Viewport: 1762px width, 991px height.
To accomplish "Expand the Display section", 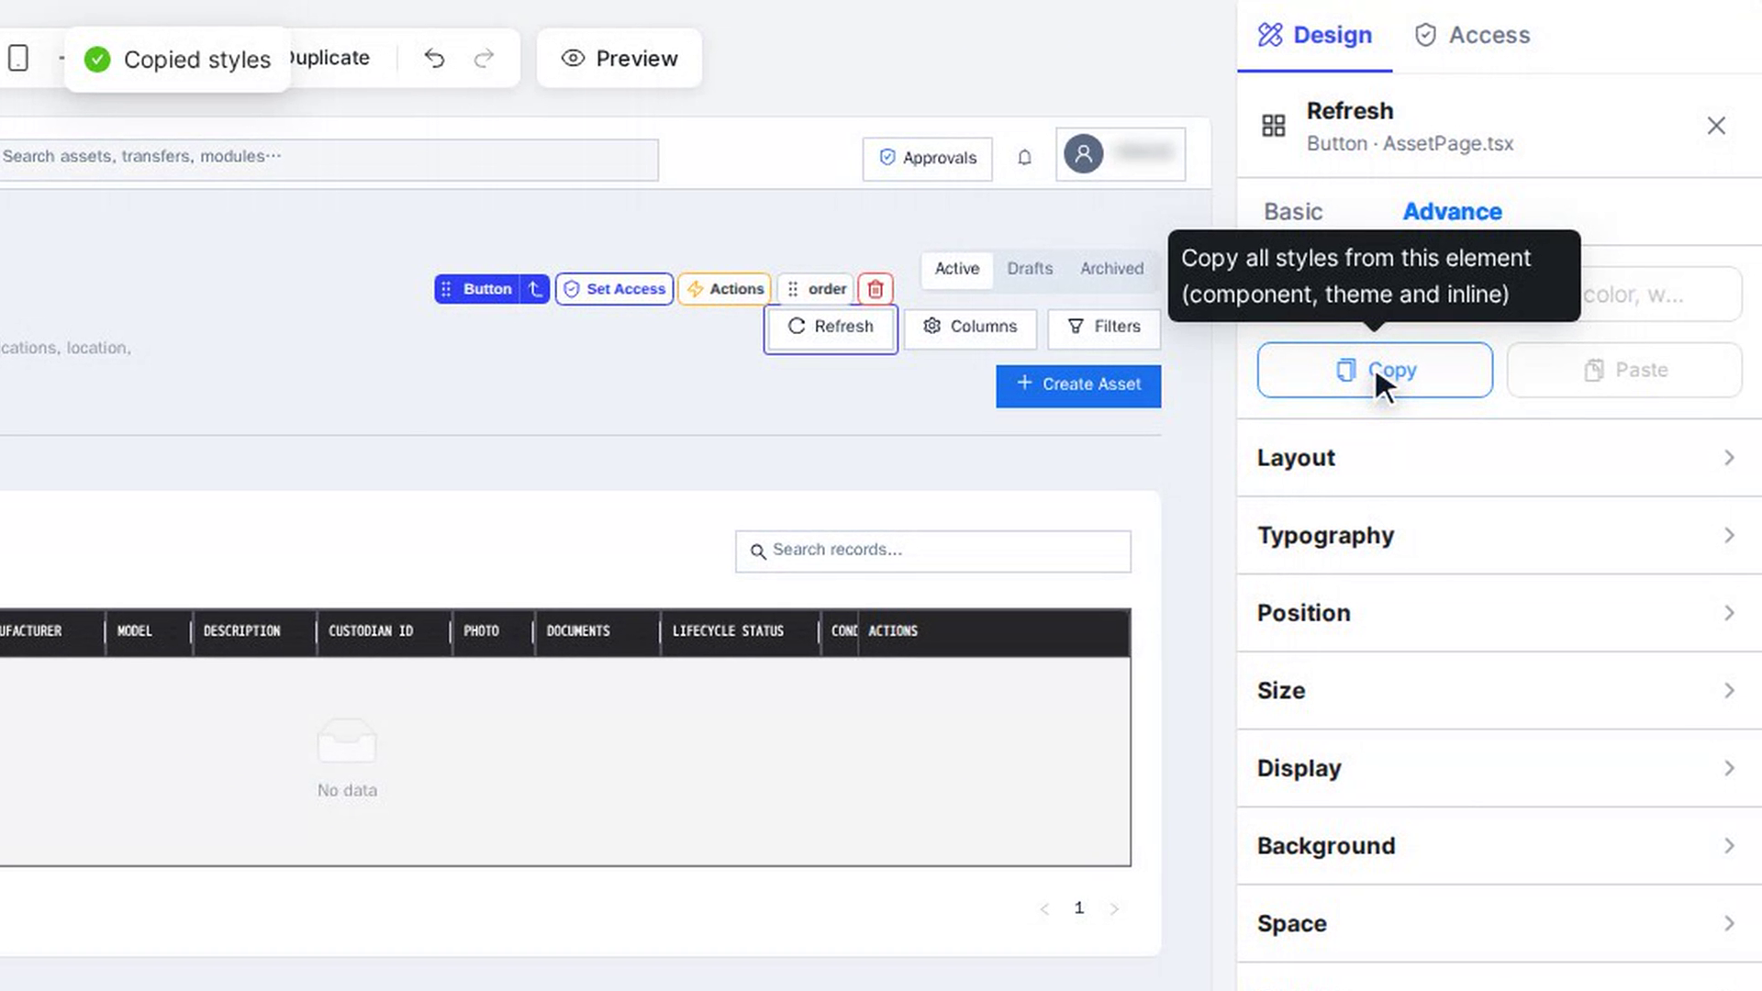I will point(1499,768).
